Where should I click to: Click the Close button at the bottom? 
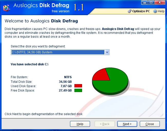click(x=150, y=124)
